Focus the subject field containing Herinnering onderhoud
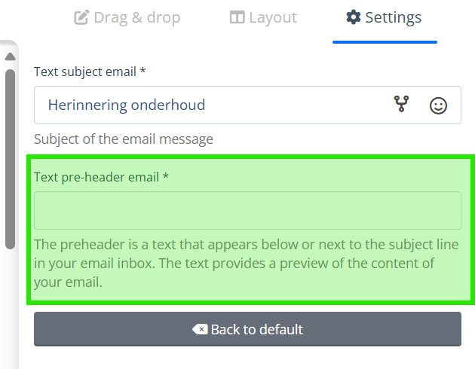Viewport: 475px width, 369px height. point(247,105)
